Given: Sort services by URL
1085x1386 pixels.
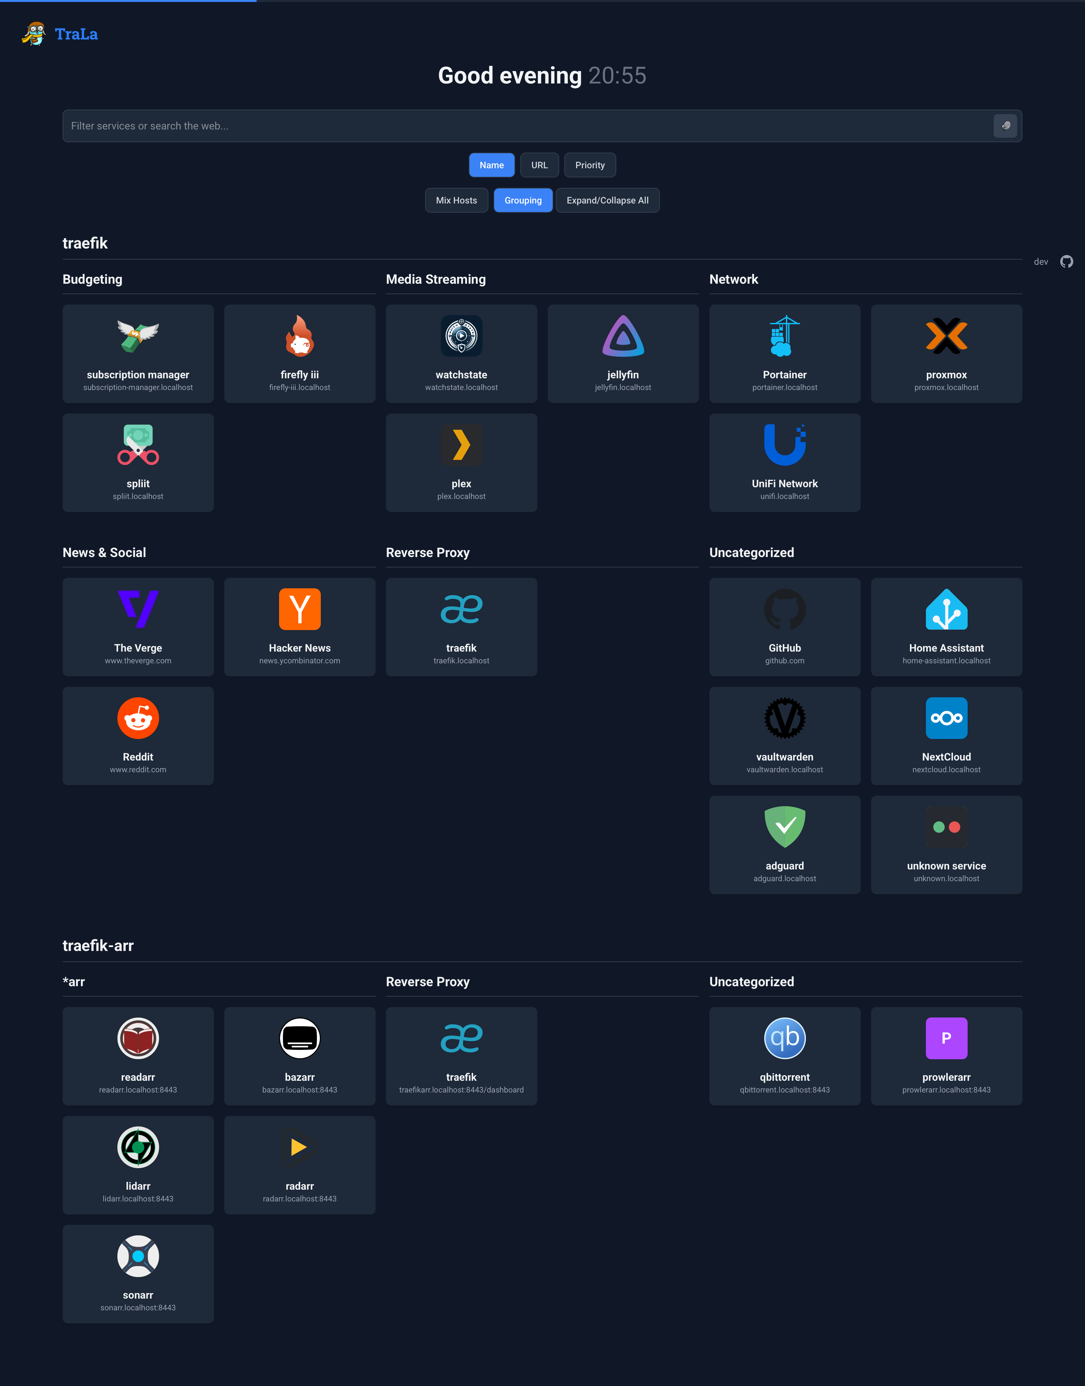Looking at the screenshot, I should click(x=539, y=165).
